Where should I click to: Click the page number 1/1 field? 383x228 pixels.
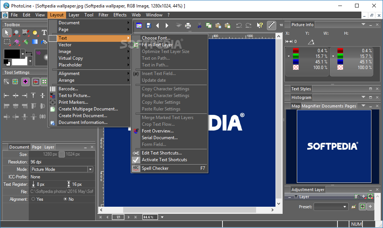point(118,217)
